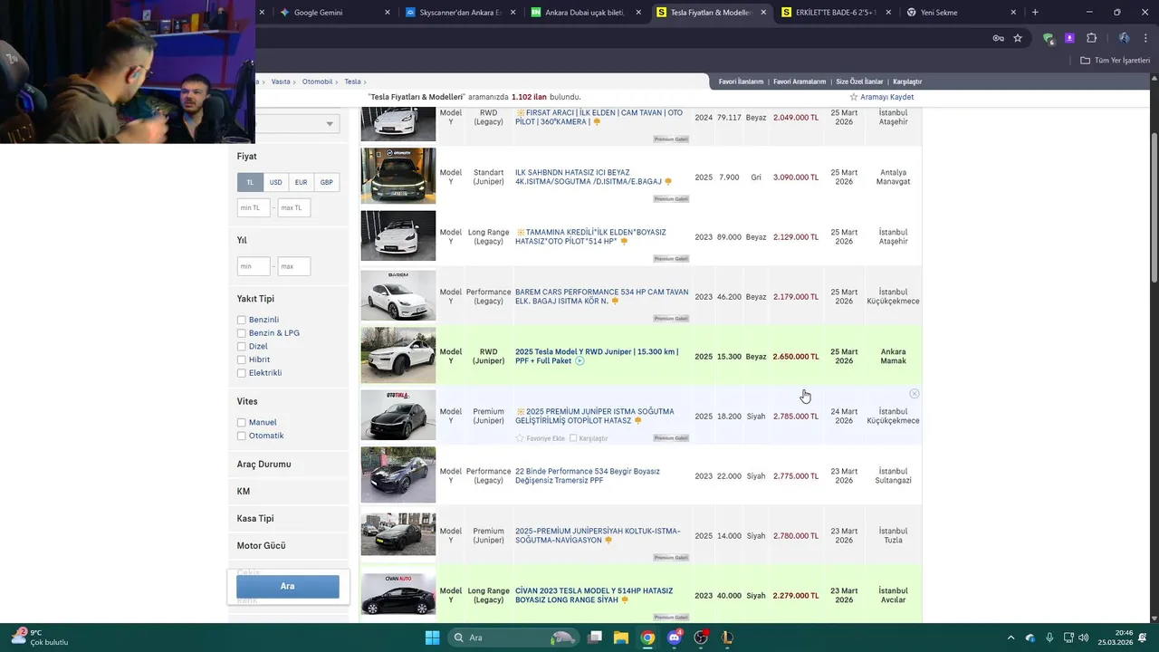
Task: Go to Tesla breadcrumb
Action: (352, 81)
